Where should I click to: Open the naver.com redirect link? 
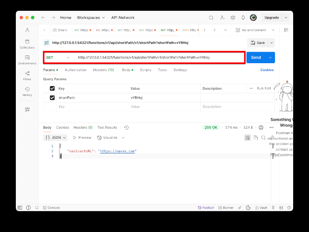coord(117,151)
